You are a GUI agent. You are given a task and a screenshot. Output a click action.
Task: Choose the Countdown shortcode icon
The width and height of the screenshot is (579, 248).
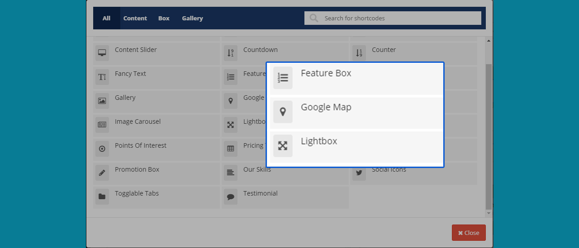pyautogui.click(x=231, y=53)
